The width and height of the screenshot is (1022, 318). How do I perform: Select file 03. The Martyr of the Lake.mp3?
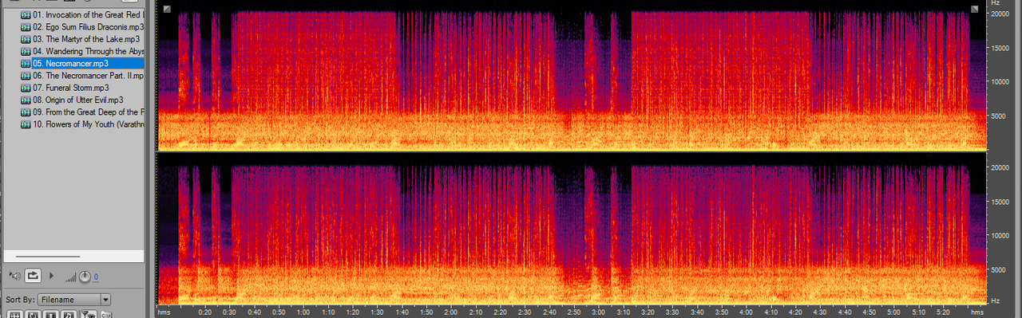86,39
